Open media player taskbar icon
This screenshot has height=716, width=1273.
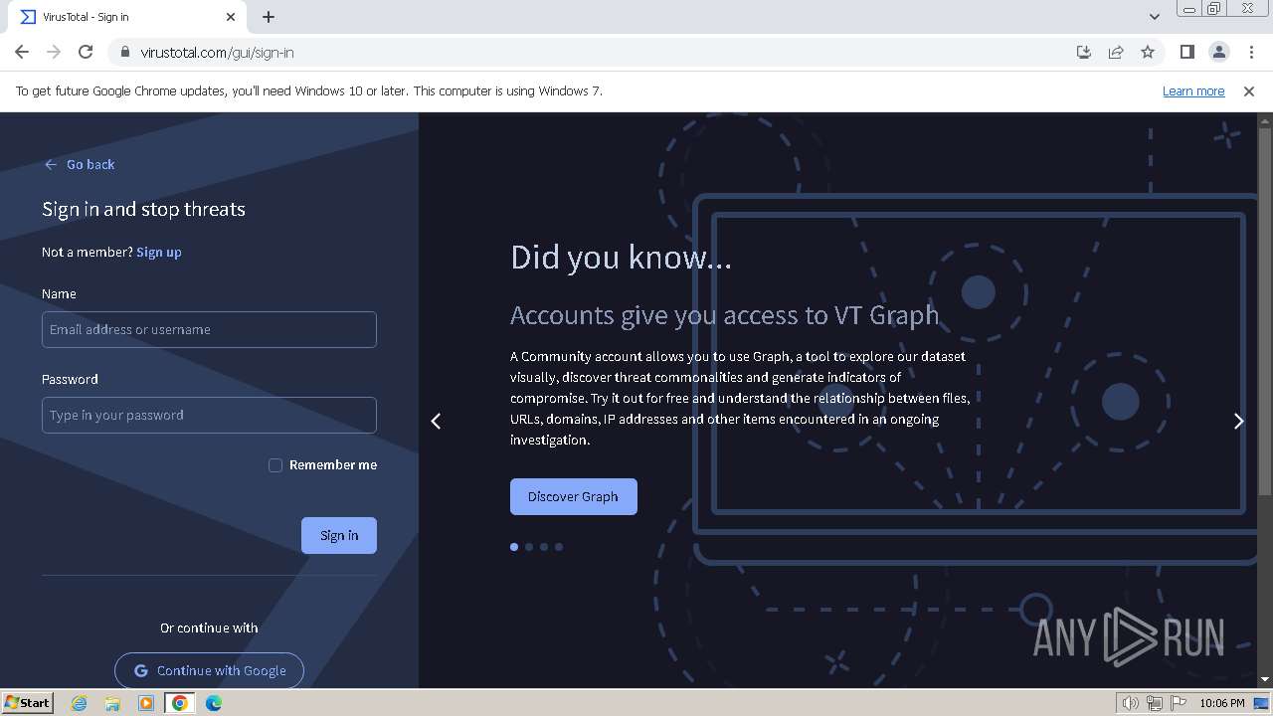click(146, 703)
